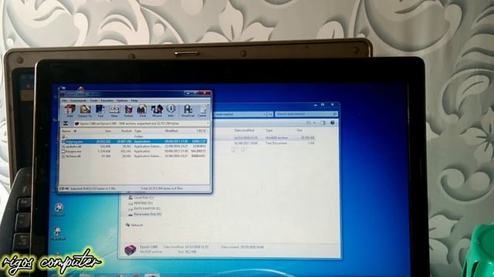This screenshot has height=277, width=494.
Task: Click the Test archive icon in WinRAR
Action: pos(100,111)
